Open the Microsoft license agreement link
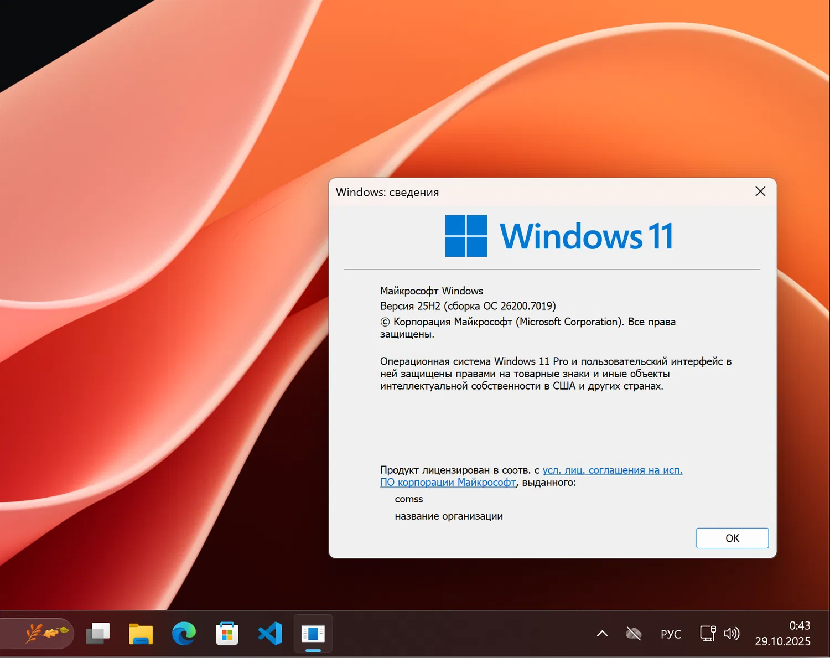830x658 pixels. coord(611,470)
